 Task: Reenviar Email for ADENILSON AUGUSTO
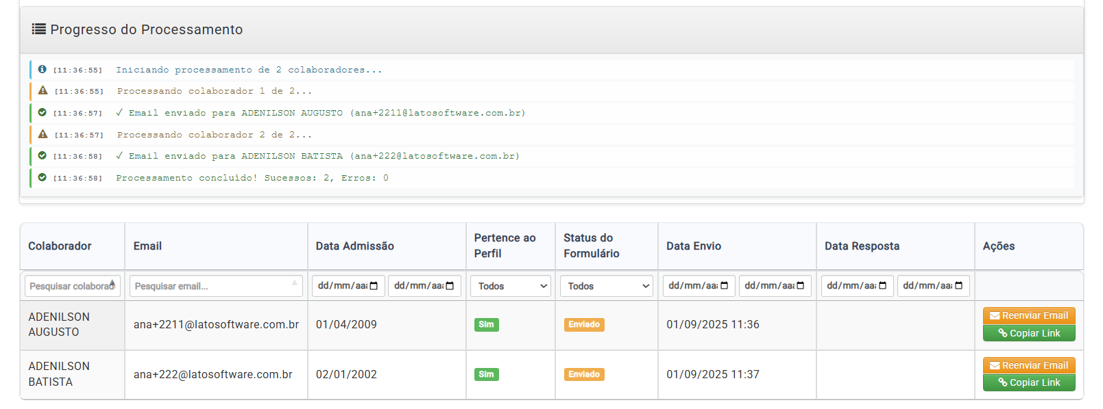point(1029,315)
